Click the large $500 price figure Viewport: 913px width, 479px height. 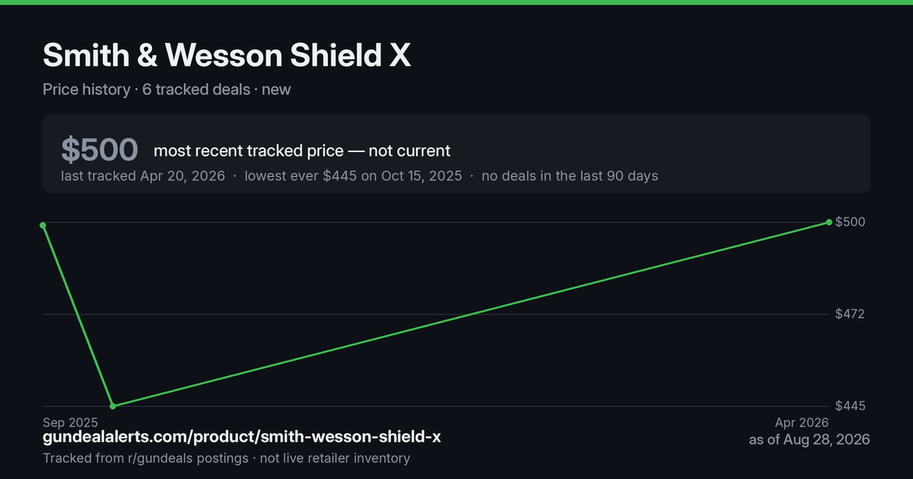click(x=100, y=151)
